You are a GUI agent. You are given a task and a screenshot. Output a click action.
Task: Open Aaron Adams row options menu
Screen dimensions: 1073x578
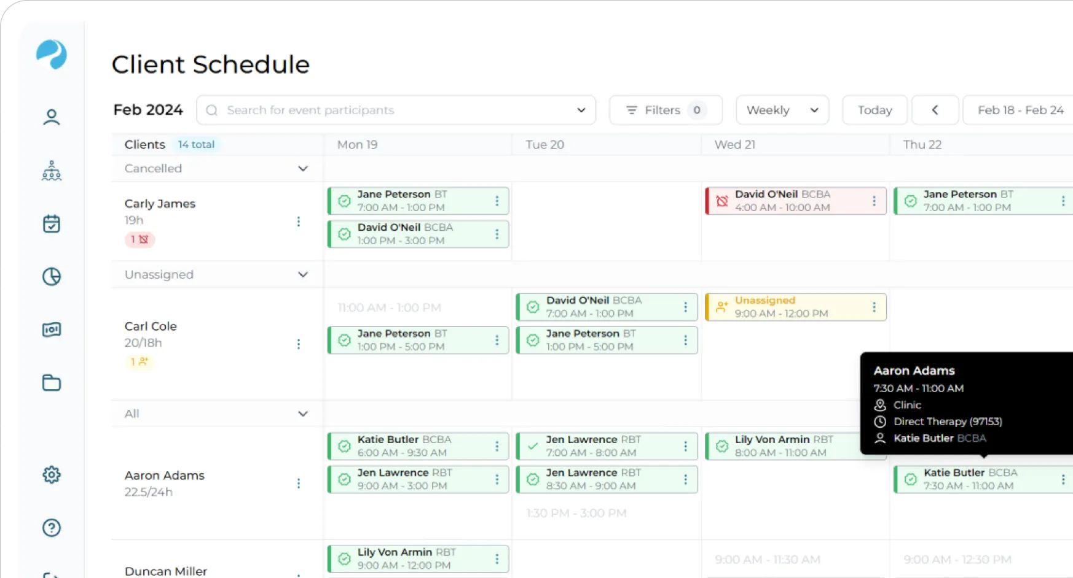(299, 484)
